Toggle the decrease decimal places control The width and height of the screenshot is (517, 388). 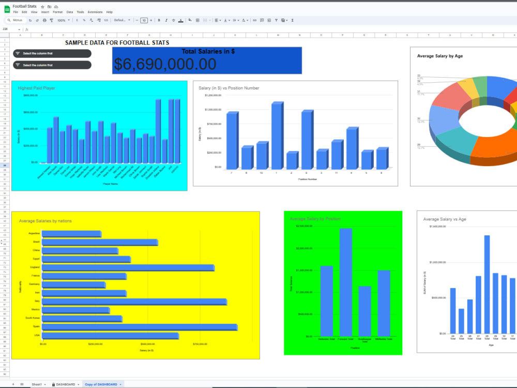click(92, 20)
